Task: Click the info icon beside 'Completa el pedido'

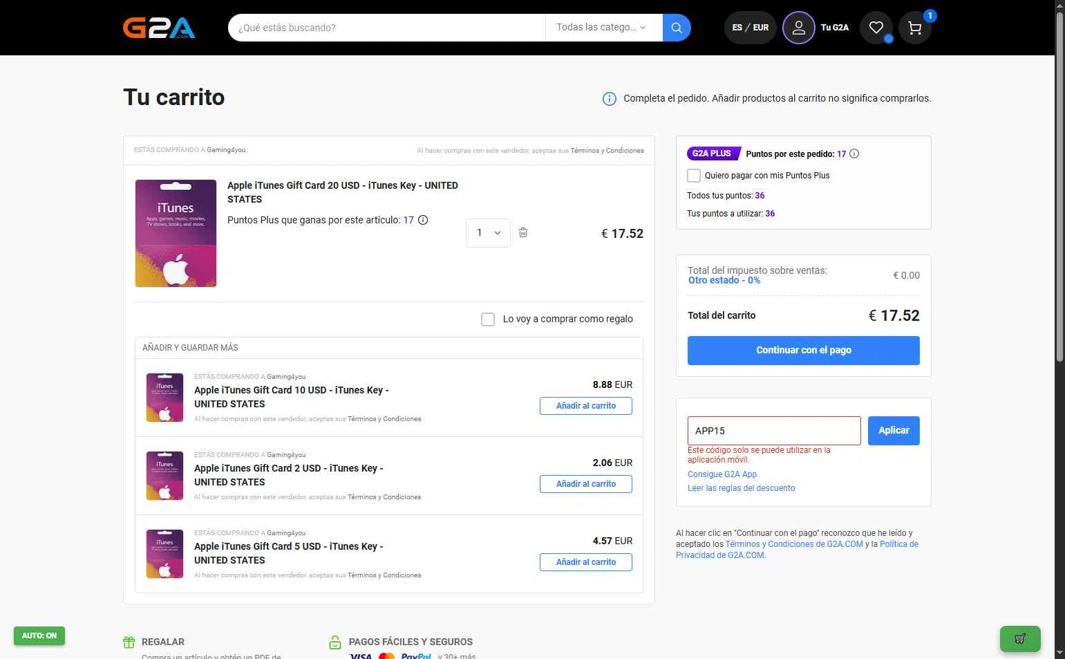Action: point(610,99)
